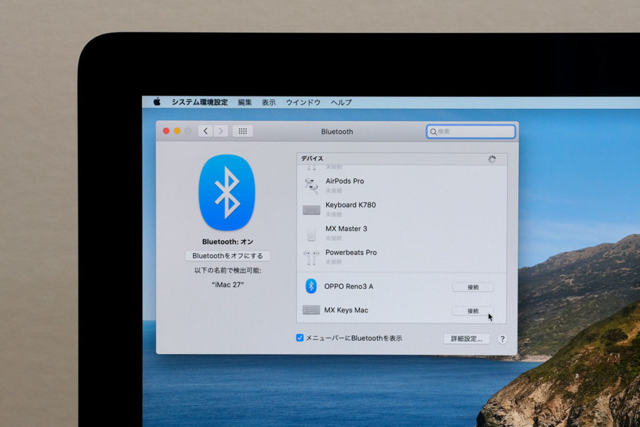Show all preferences grid button

[x=243, y=131]
